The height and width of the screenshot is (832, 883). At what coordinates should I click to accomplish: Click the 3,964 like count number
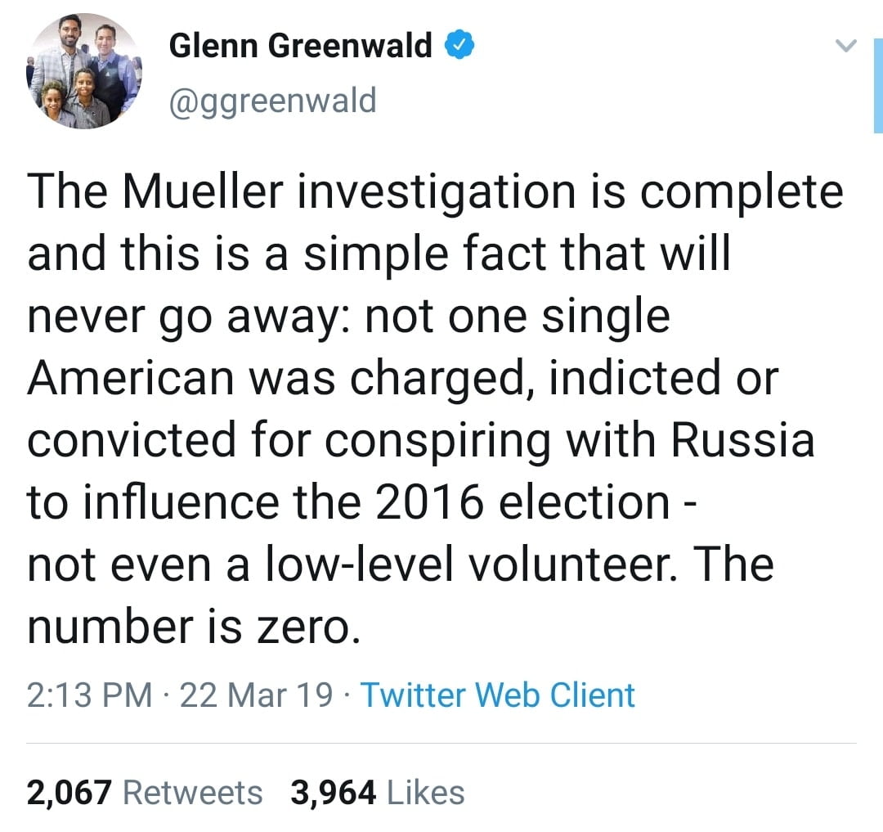tap(333, 792)
